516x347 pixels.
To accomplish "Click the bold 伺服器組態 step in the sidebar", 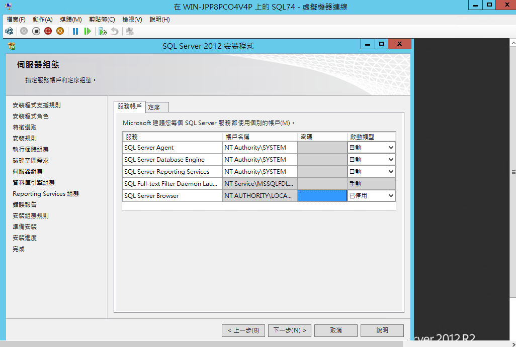I will (28, 172).
